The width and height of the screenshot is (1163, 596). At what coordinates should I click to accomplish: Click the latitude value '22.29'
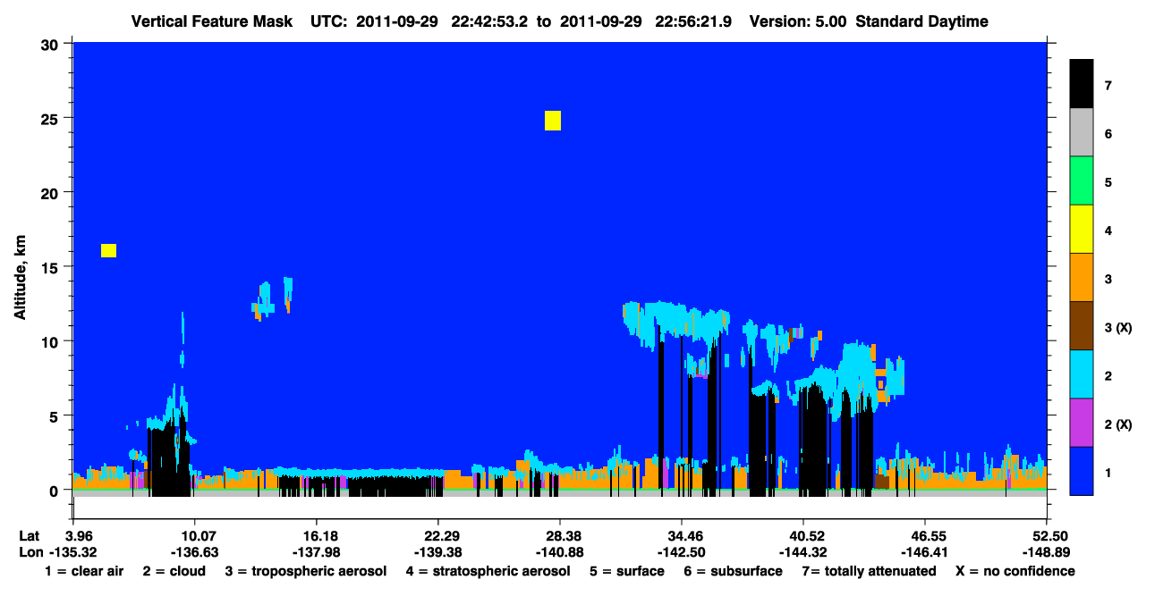coord(437,535)
